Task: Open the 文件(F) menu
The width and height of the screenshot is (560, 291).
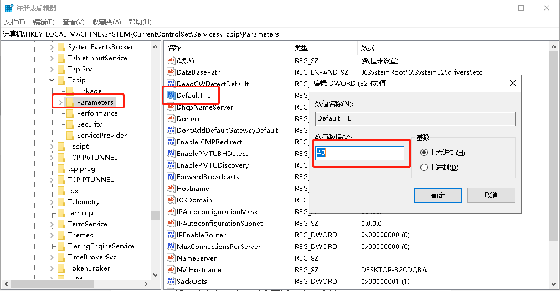Action: [15, 22]
